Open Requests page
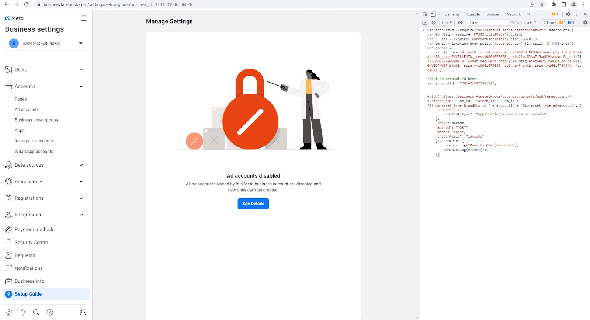This screenshot has width=590, height=320. [x=25, y=255]
